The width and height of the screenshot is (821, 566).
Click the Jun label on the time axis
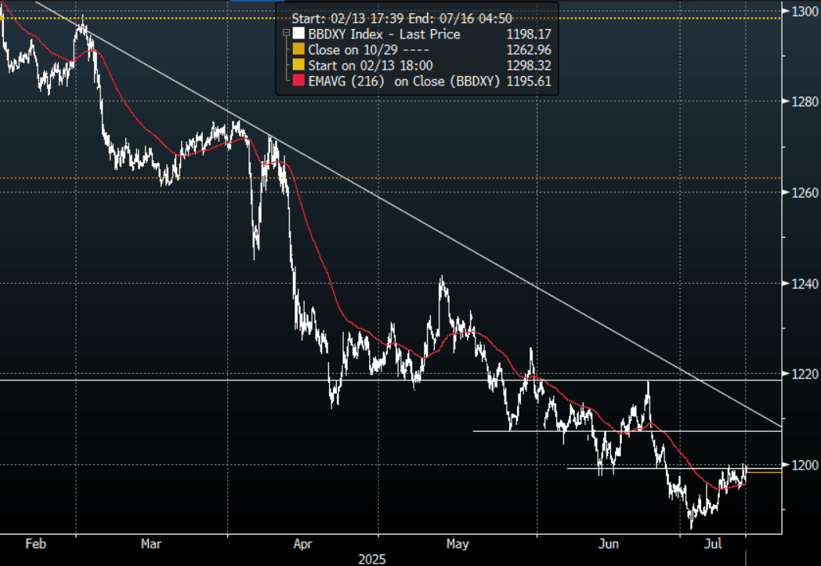609,544
